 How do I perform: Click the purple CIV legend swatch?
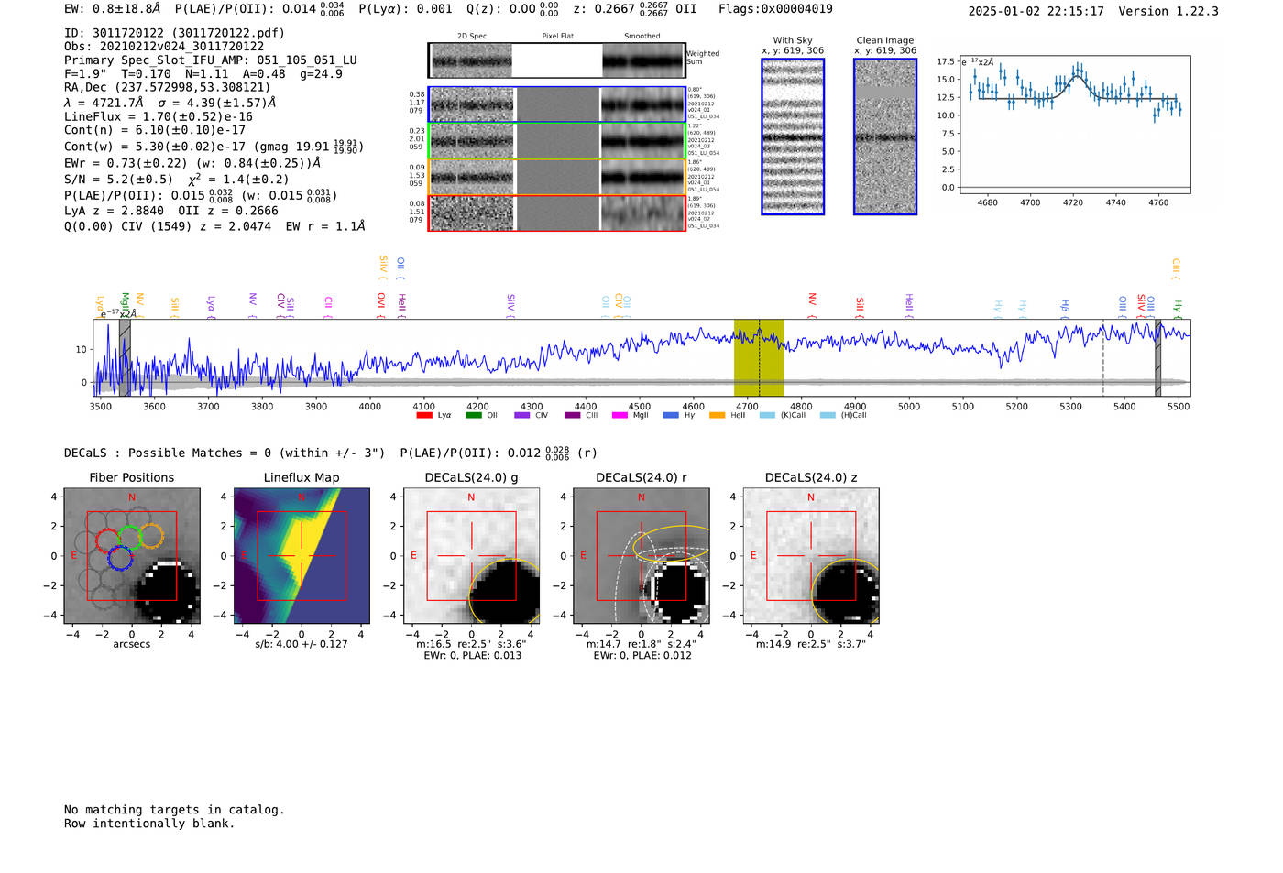pos(522,415)
